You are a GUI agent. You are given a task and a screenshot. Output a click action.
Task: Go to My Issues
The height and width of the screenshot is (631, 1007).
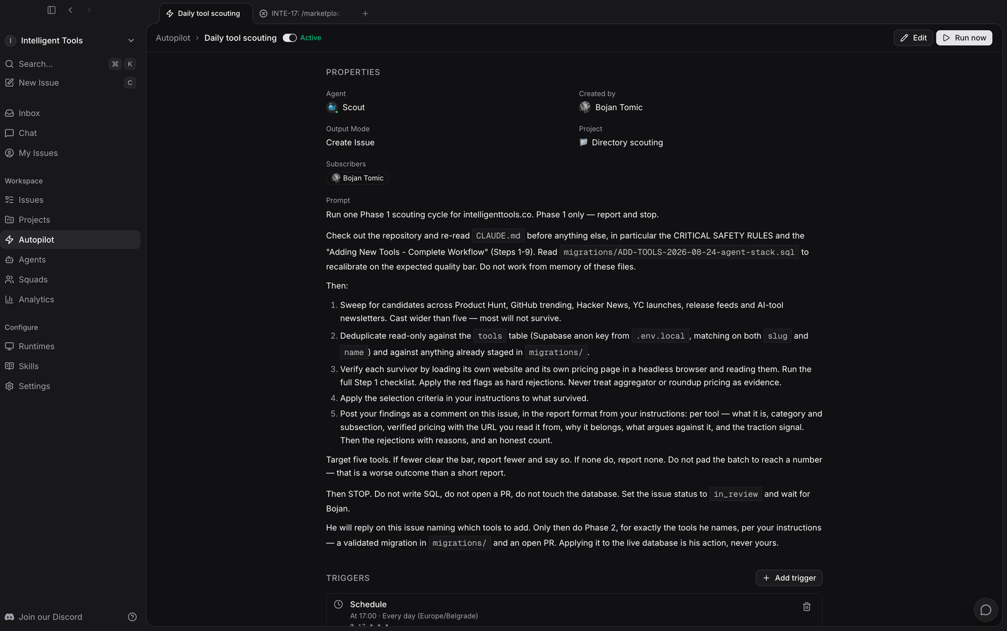[x=70, y=153]
